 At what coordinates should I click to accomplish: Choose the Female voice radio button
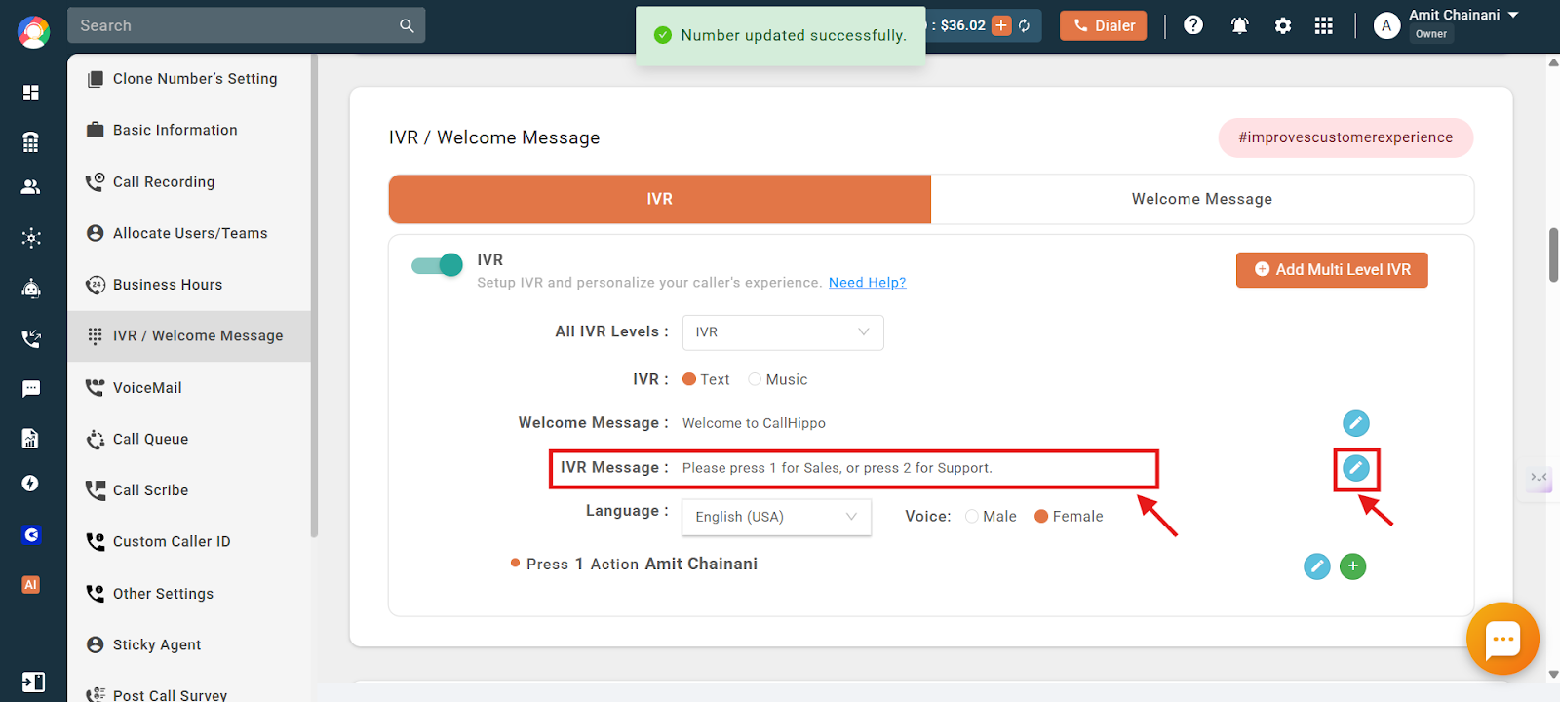point(1041,517)
